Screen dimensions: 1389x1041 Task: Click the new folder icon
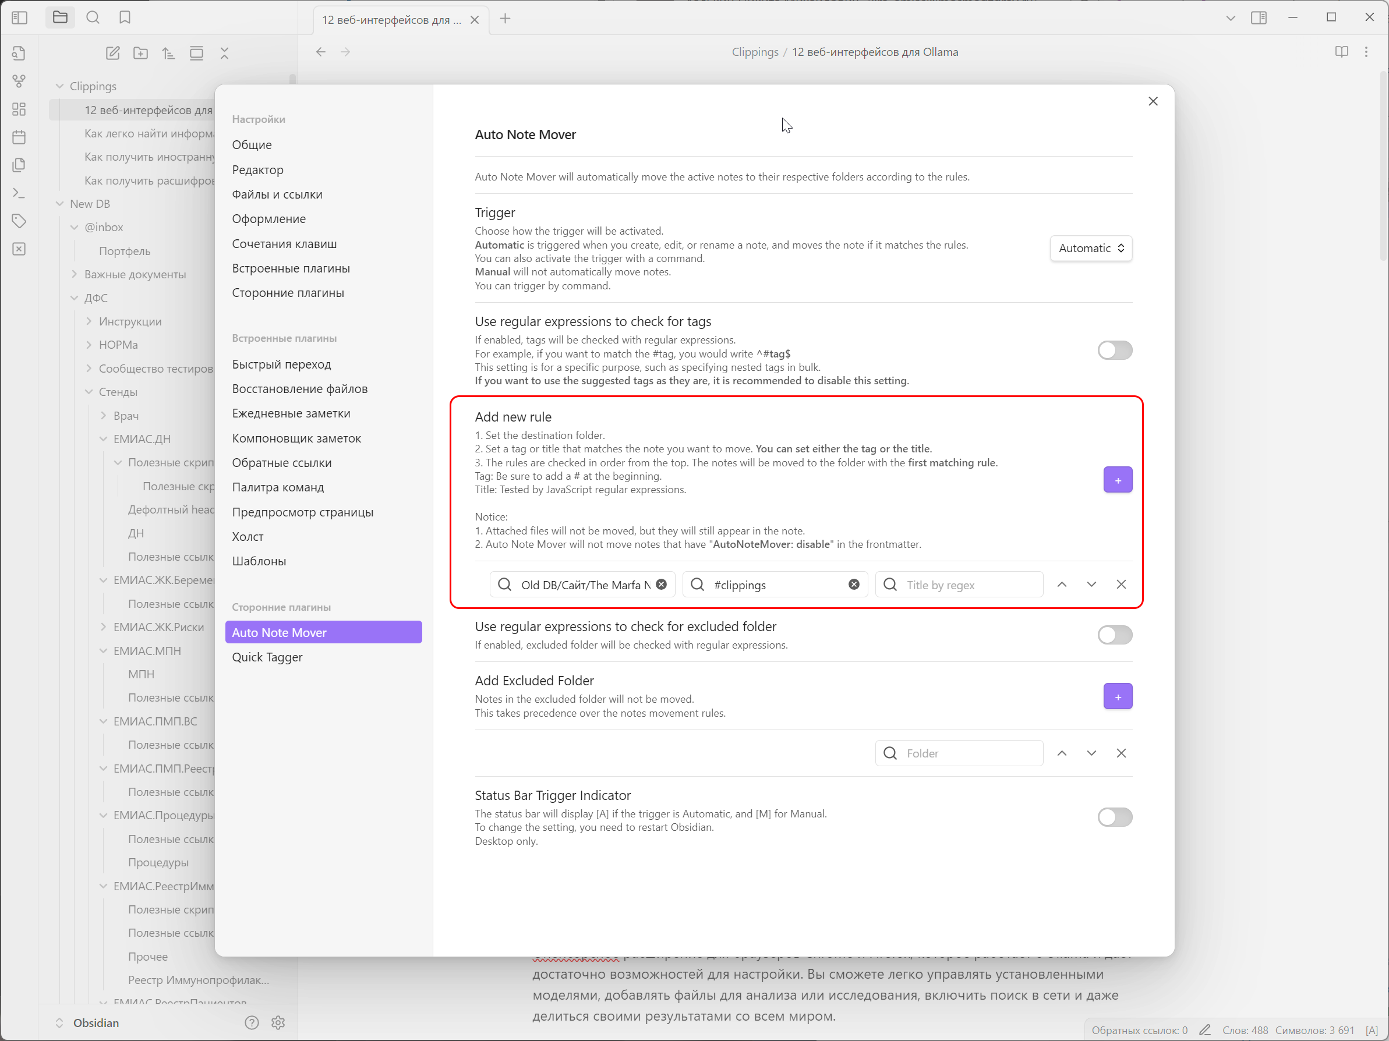pyautogui.click(x=141, y=54)
